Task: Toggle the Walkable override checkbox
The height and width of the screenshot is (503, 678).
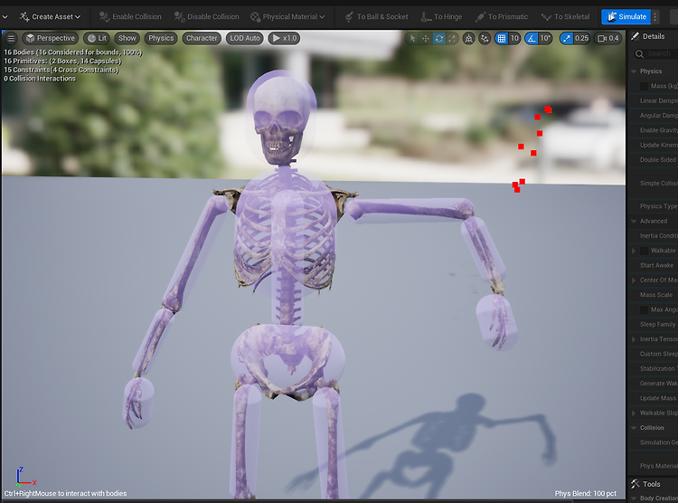Action: 644,251
